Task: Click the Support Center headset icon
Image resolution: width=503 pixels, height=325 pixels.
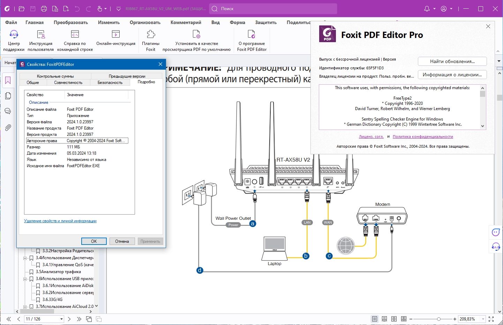Action: (x=14, y=34)
